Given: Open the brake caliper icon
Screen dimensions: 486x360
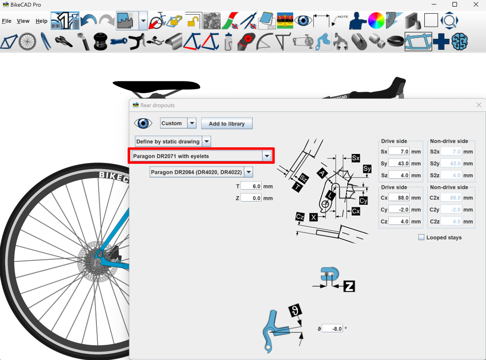Looking at the screenshot, I should point(339,42).
